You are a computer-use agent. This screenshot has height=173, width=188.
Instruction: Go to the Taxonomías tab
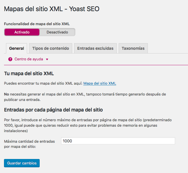point(133,48)
